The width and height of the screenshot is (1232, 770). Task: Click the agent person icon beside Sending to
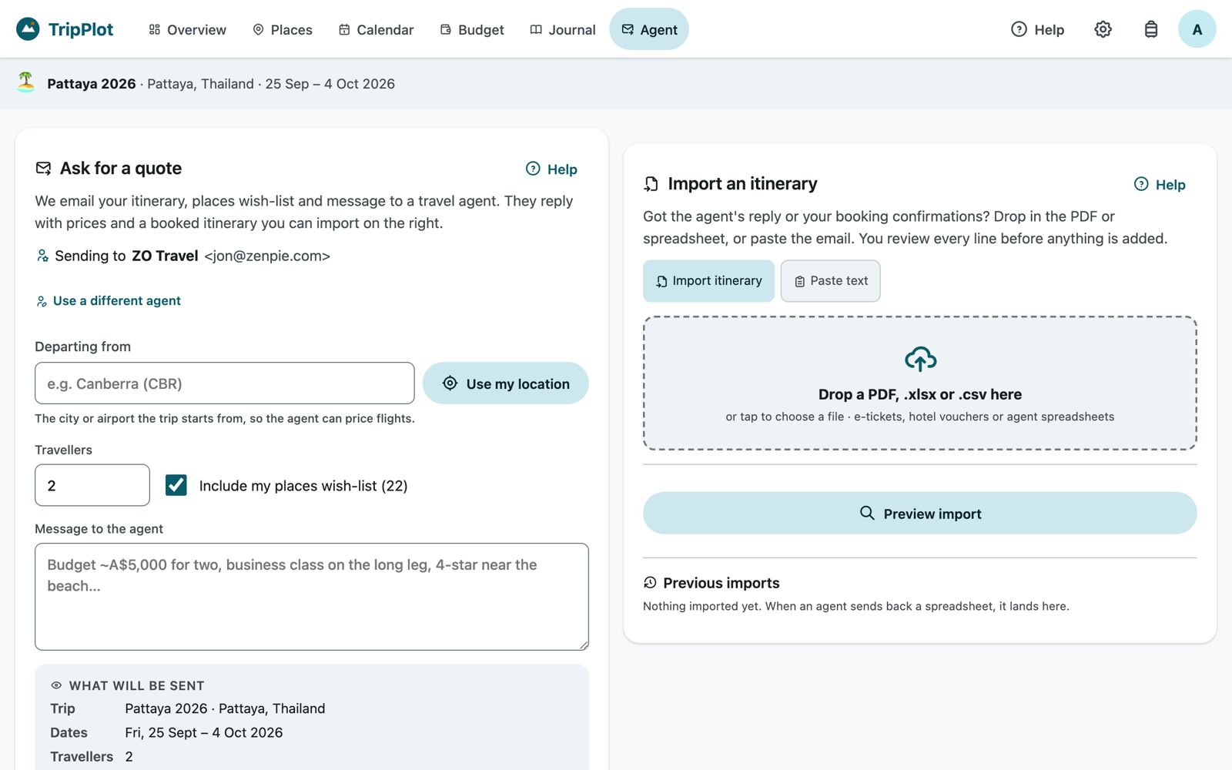pos(42,256)
